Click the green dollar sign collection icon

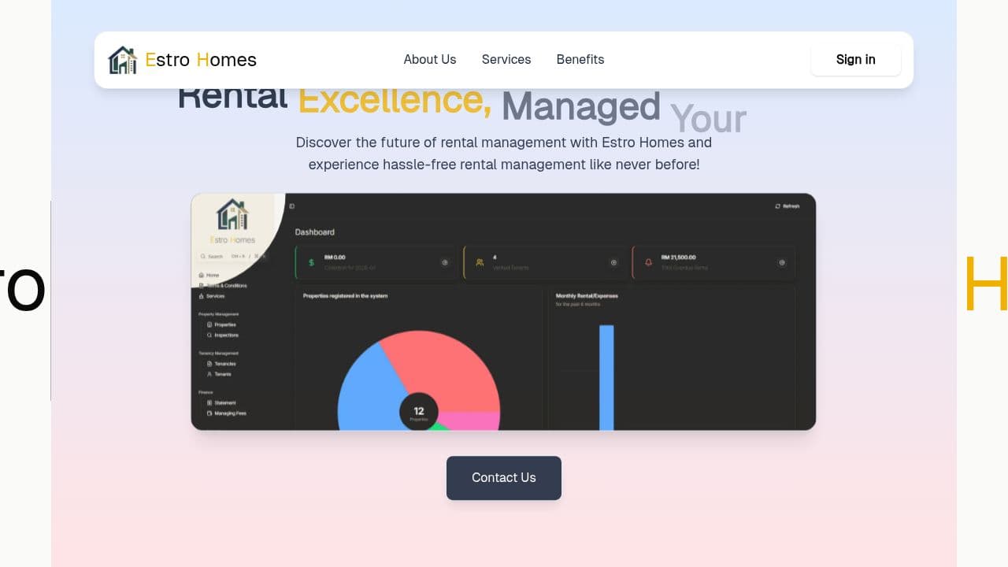[311, 262]
